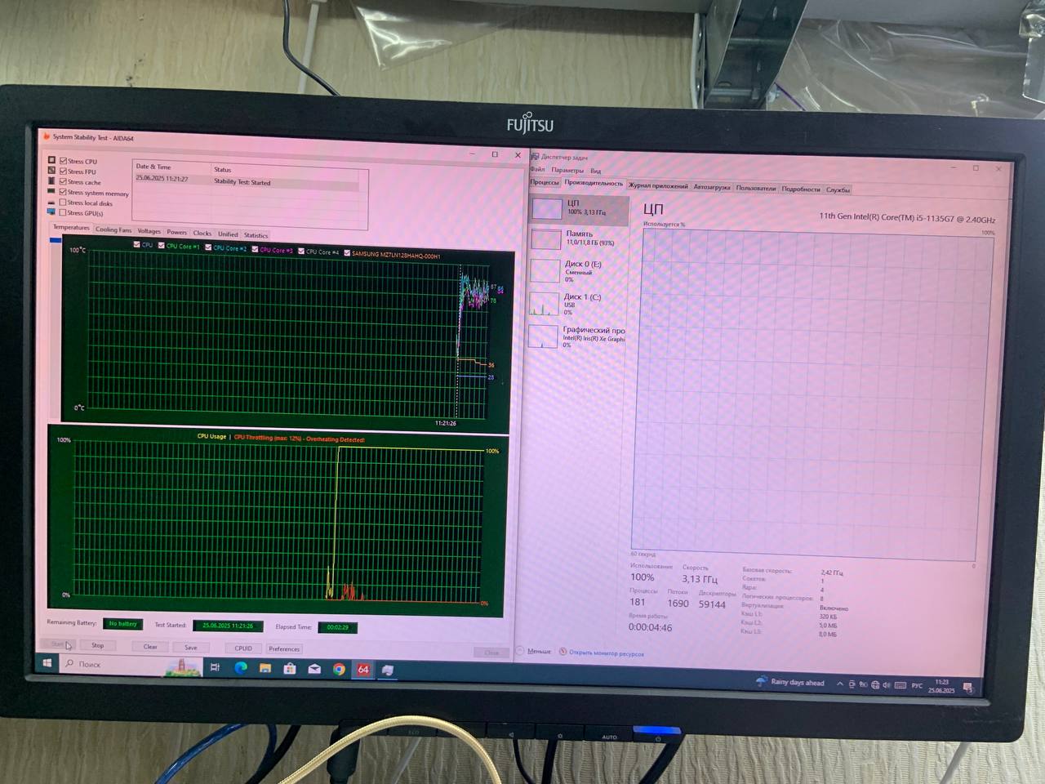Switch to the Процессы tab
The image size is (1045, 784).
[545, 182]
